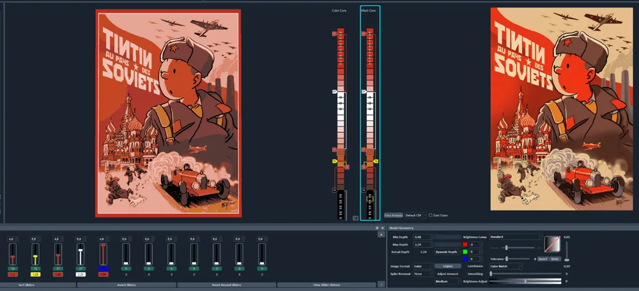This screenshot has height=291, width=639.
Task: Click the Min Depth value field
Action: [x=423, y=237]
